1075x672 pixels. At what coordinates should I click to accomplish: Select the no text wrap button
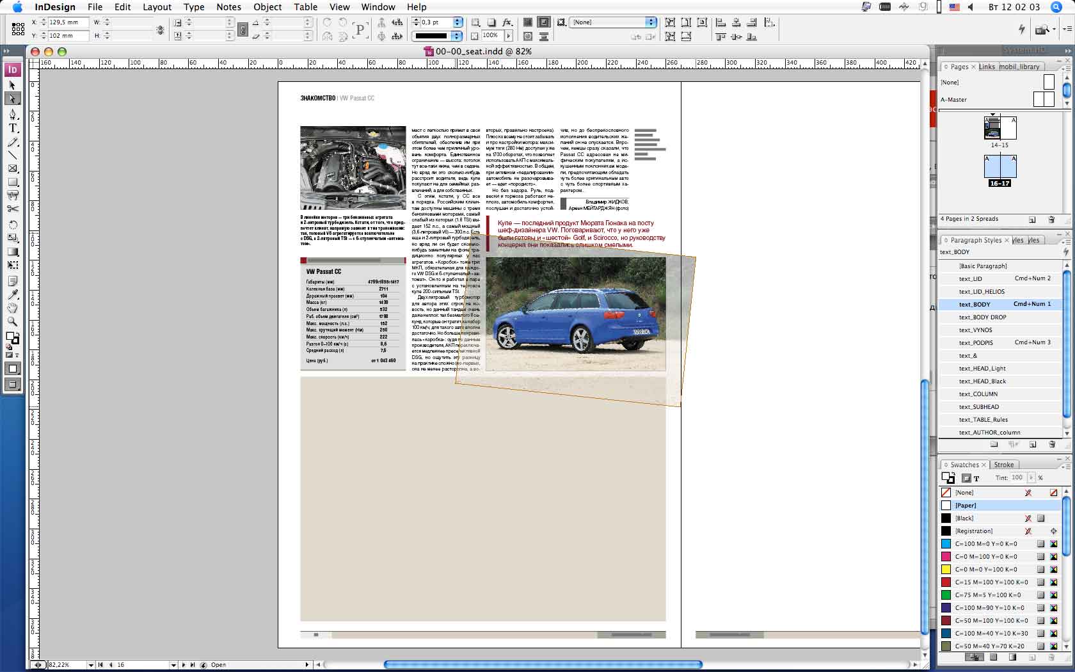(x=528, y=22)
